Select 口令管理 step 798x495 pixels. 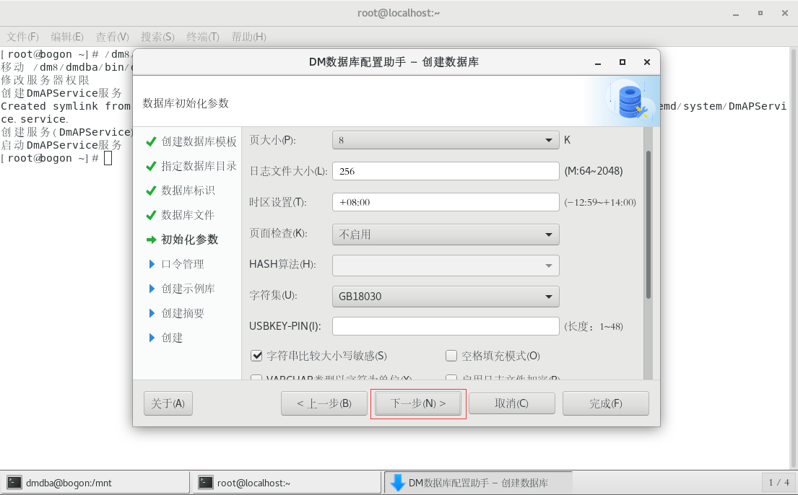coord(183,264)
